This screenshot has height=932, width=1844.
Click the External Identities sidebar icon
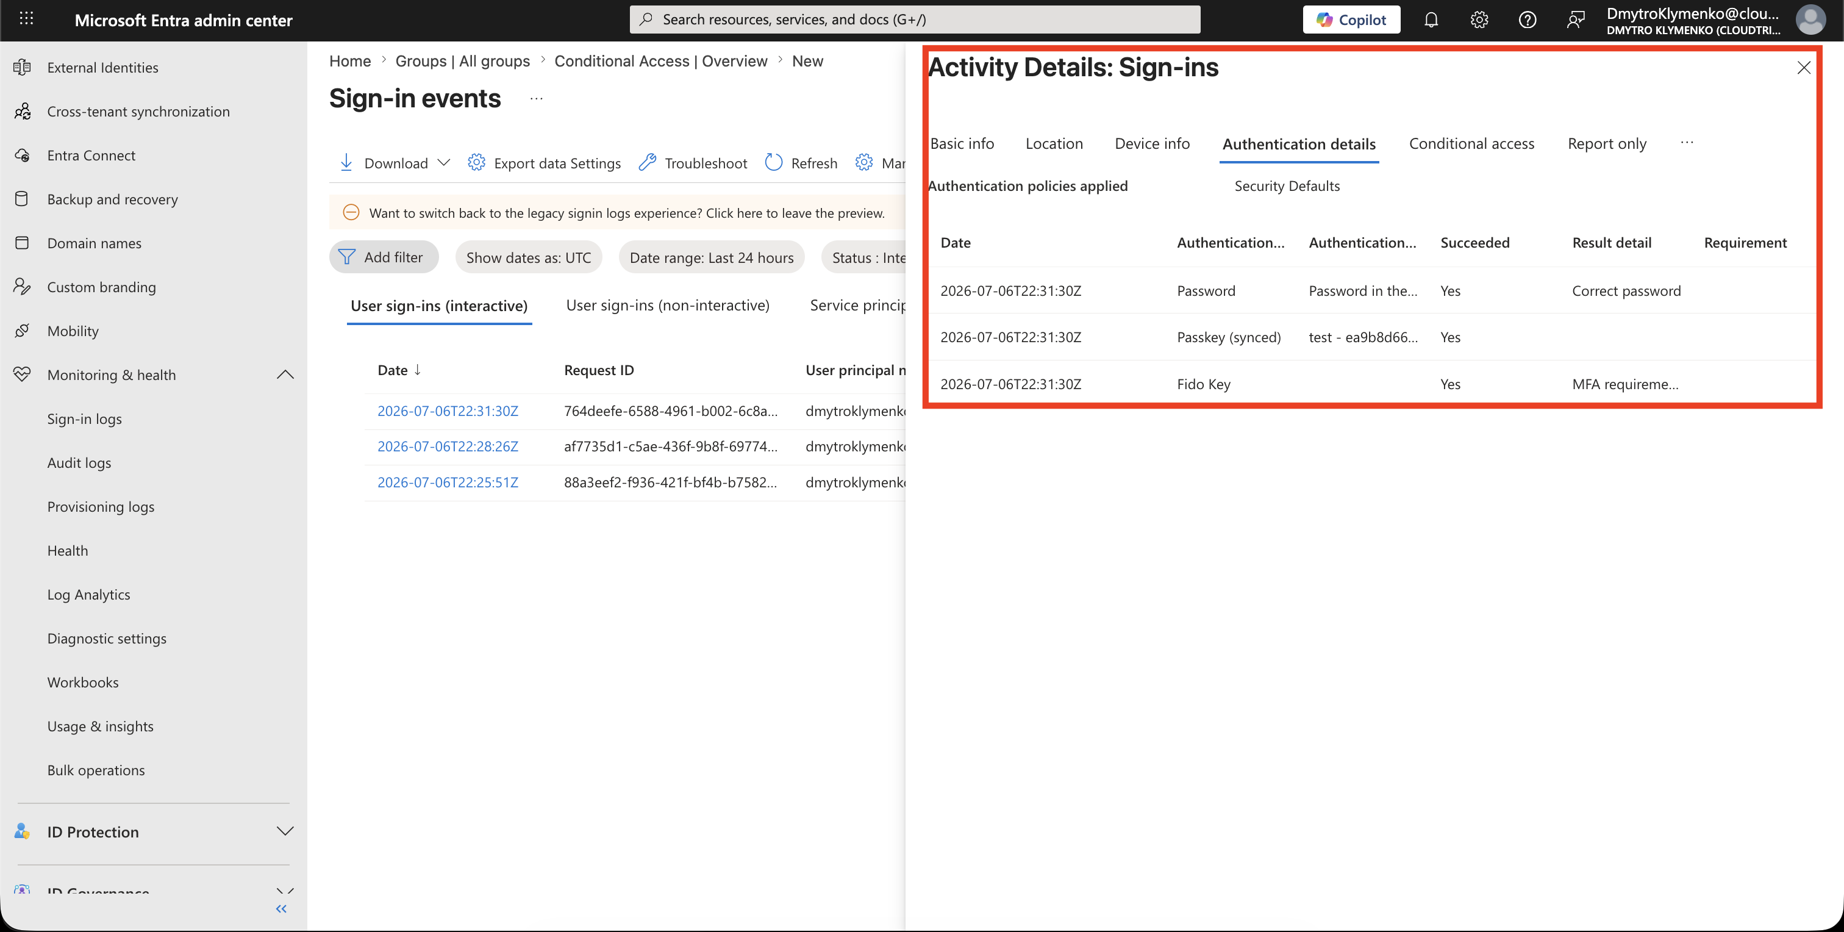(22, 67)
